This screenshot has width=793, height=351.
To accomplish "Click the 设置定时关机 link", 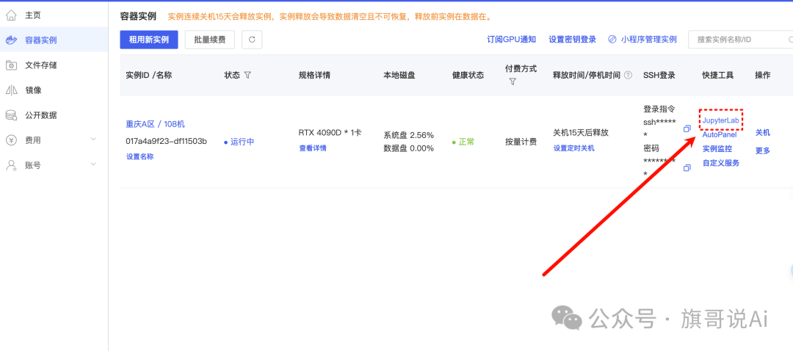I will 573,148.
